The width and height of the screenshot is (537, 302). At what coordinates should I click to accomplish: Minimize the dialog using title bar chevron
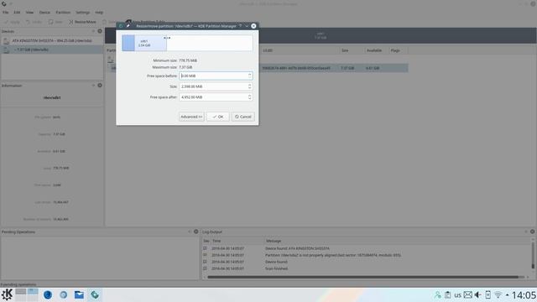click(247, 26)
